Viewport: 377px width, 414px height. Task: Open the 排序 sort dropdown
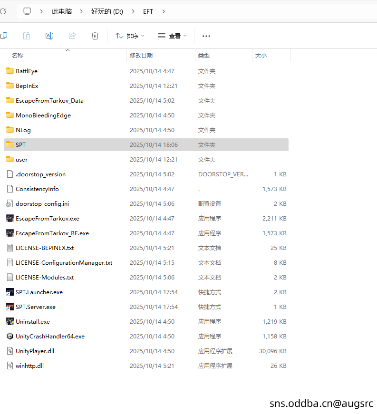tap(130, 36)
